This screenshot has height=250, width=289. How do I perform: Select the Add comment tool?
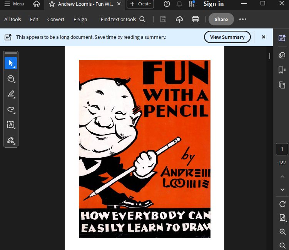tap(11, 79)
